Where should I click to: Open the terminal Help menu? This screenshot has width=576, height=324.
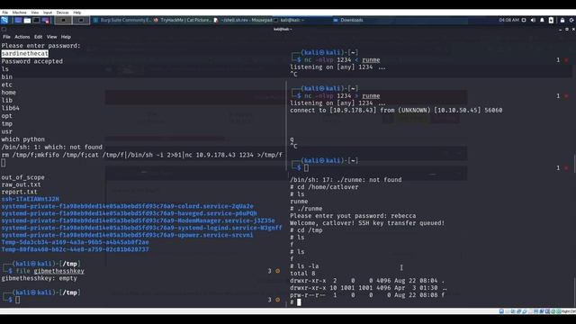pyautogui.click(x=66, y=37)
